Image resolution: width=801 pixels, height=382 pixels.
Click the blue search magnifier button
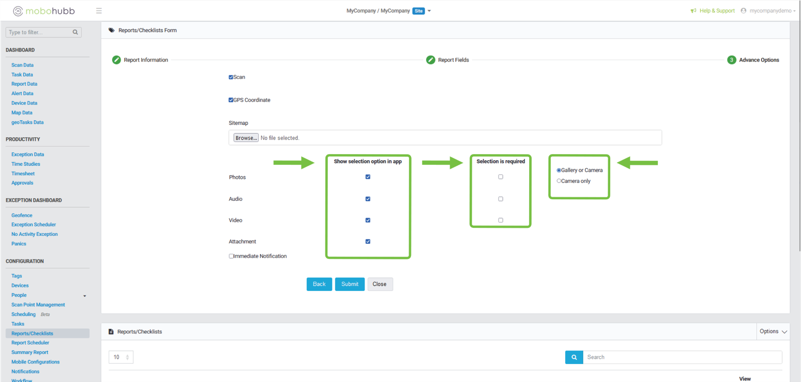pos(574,357)
